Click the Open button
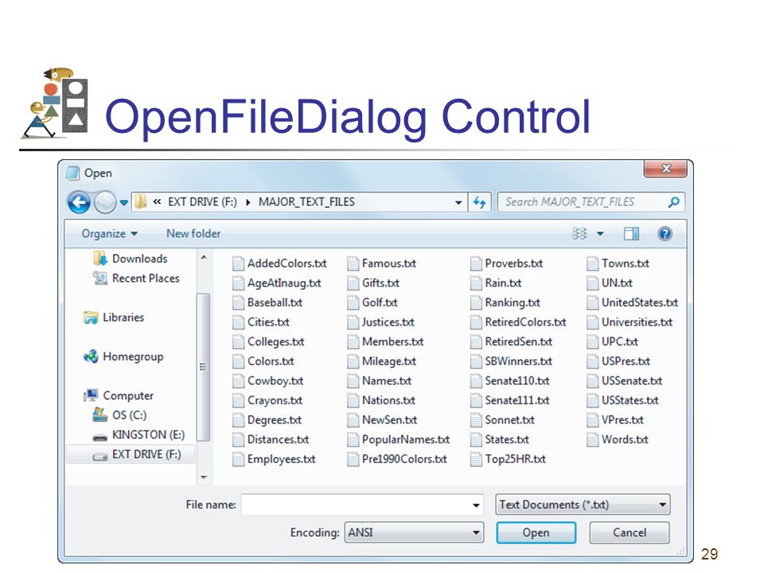Screen dimensions: 764x573 pyautogui.click(x=536, y=532)
